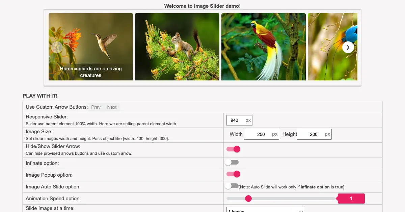This screenshot has height=212, width=405.
Task: Click the 'Image Size:' label
Action: coord(39,132)
